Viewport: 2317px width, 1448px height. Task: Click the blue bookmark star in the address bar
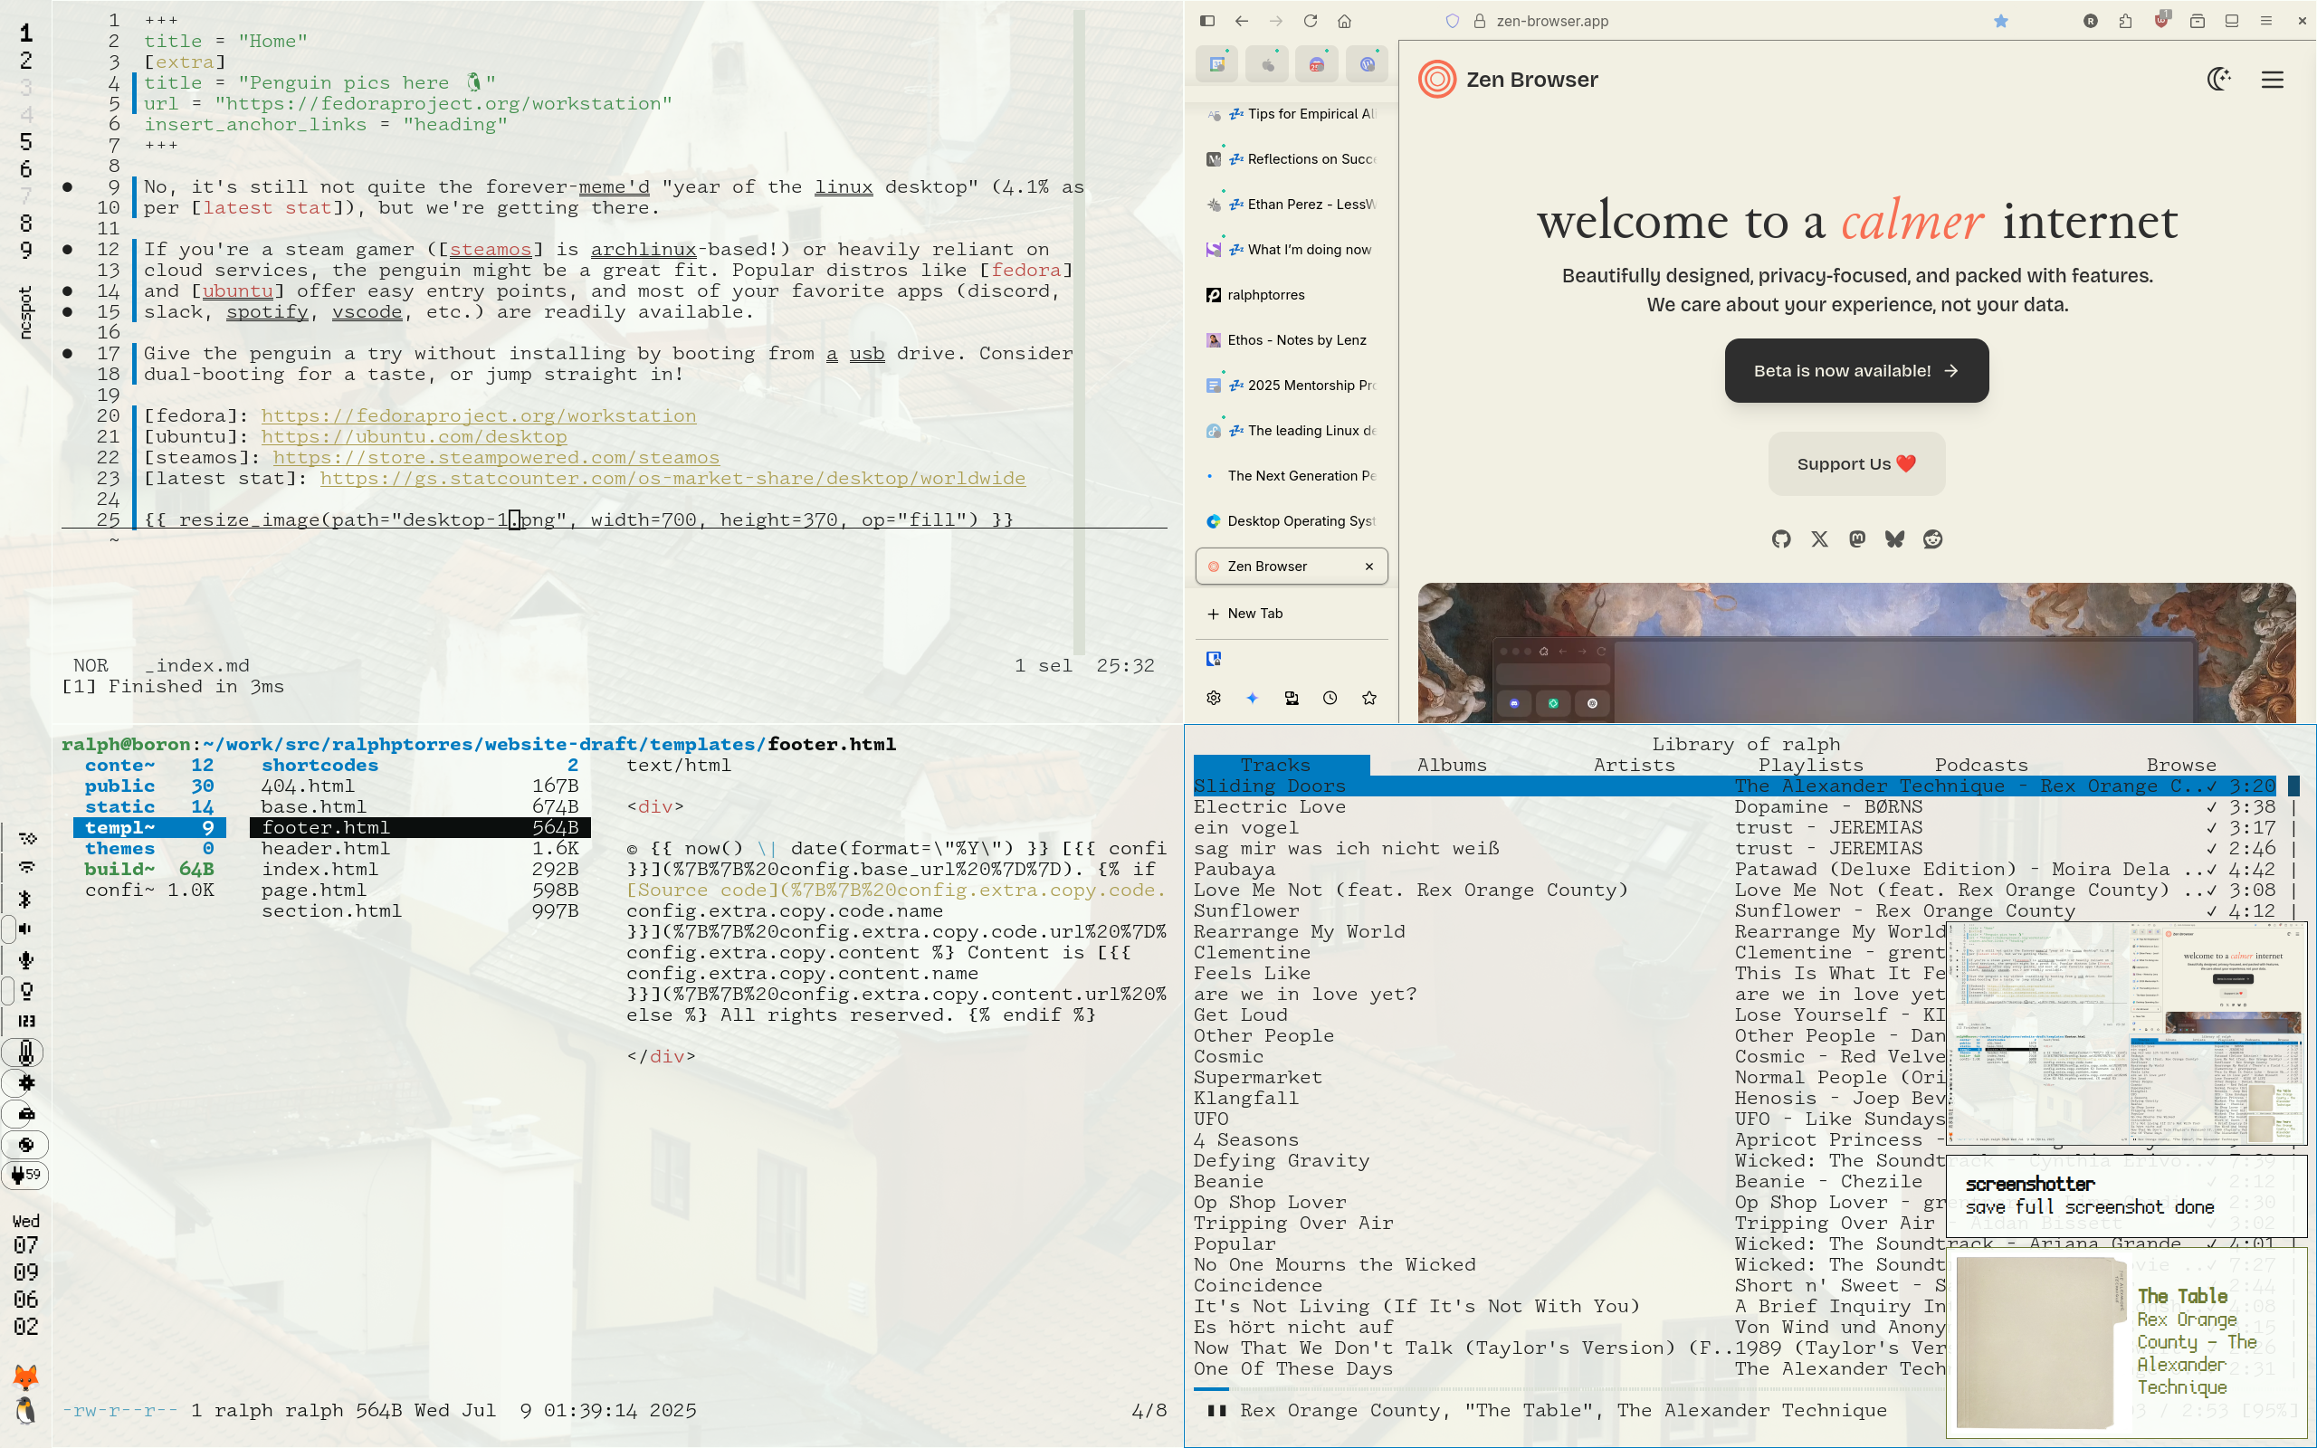2001,21
